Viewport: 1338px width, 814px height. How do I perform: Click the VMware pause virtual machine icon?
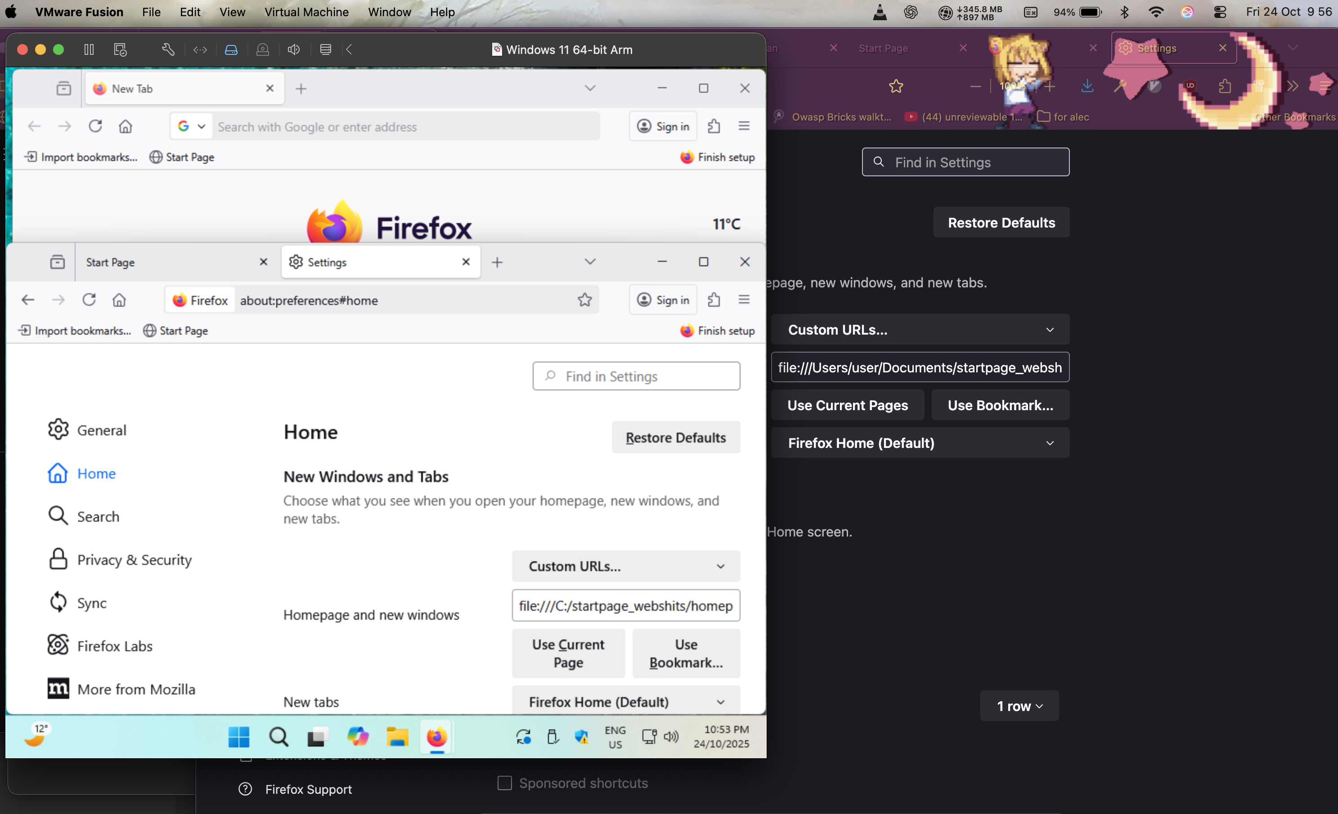click(x=89, y=49)
